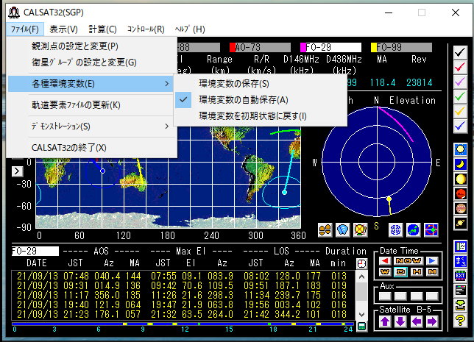
Task: Expand the デモンストレーション(S) submenu
Action: [91, 127]
